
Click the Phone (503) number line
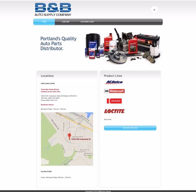pyautogui.click(x=49, y=100)
